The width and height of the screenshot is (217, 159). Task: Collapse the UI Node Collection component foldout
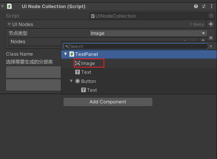pyautogui.click(x=3, y=6)
